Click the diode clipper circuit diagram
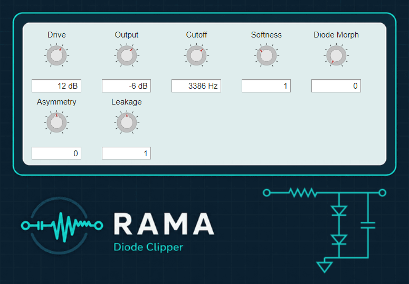Image resolution: width=409 pixels, height=284 pixels. [x=324, y=230]
